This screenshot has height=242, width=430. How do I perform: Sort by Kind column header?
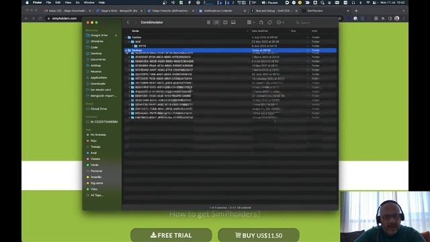[314, 31]
